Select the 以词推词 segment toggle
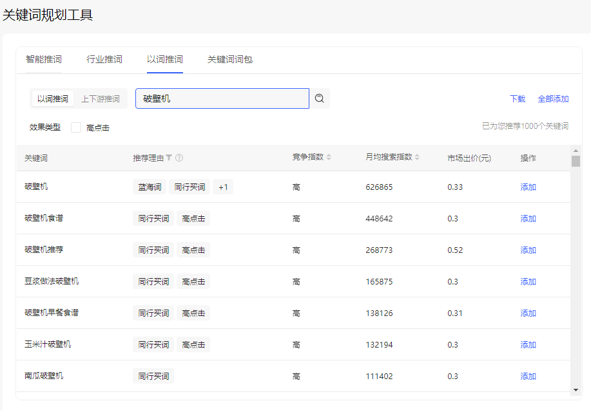The height and width of the screenshot is (410, 591). click(x=53, y=99)
